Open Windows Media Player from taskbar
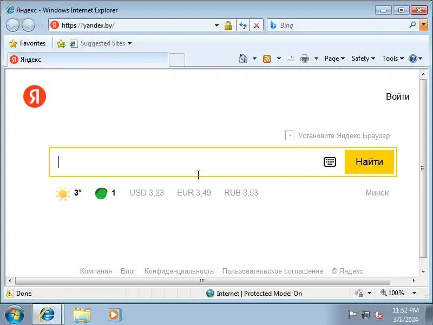Viewport: 433px width, 325px height. click(x=114, y=315)
